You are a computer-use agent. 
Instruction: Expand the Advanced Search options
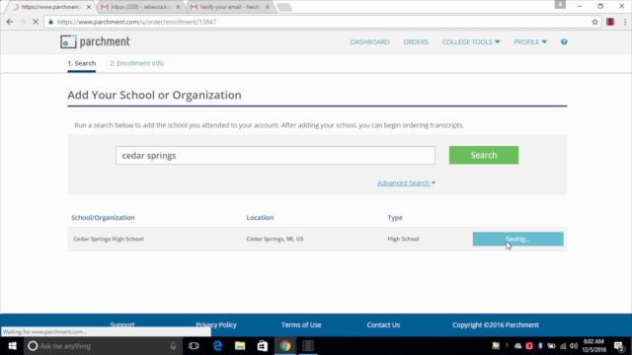(x=406, y=182)
